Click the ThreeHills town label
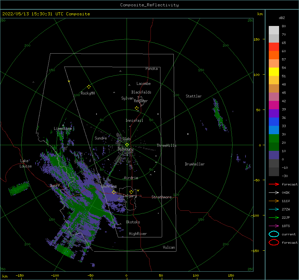299x280 pixels. (x=166, y=145)
